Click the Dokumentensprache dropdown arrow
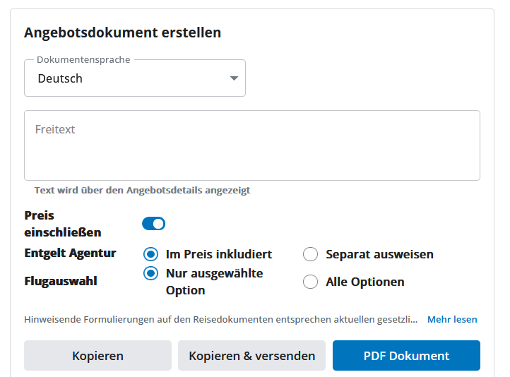Viewport: 510px width, 377px height. 234,78
